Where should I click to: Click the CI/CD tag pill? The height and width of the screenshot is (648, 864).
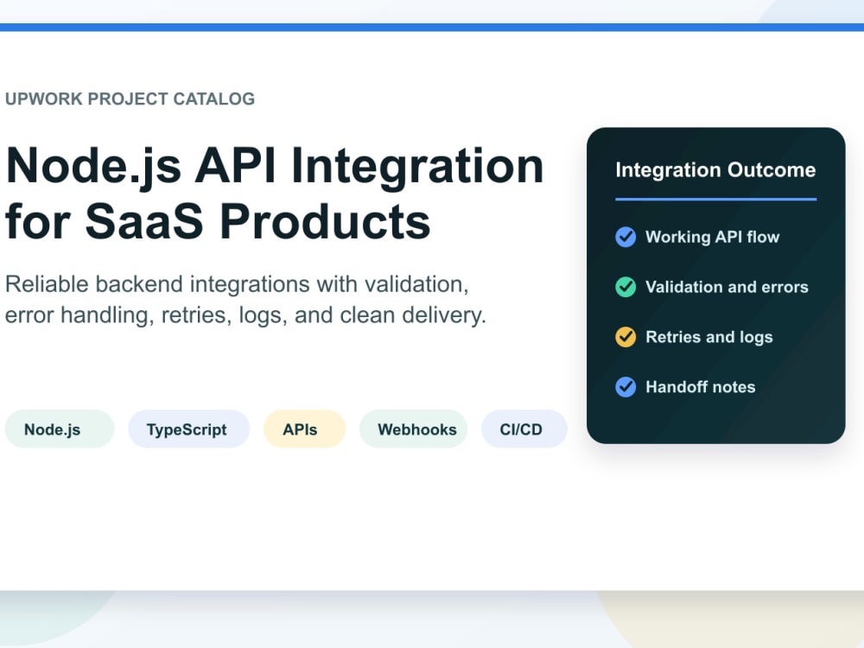coord(524,429)
